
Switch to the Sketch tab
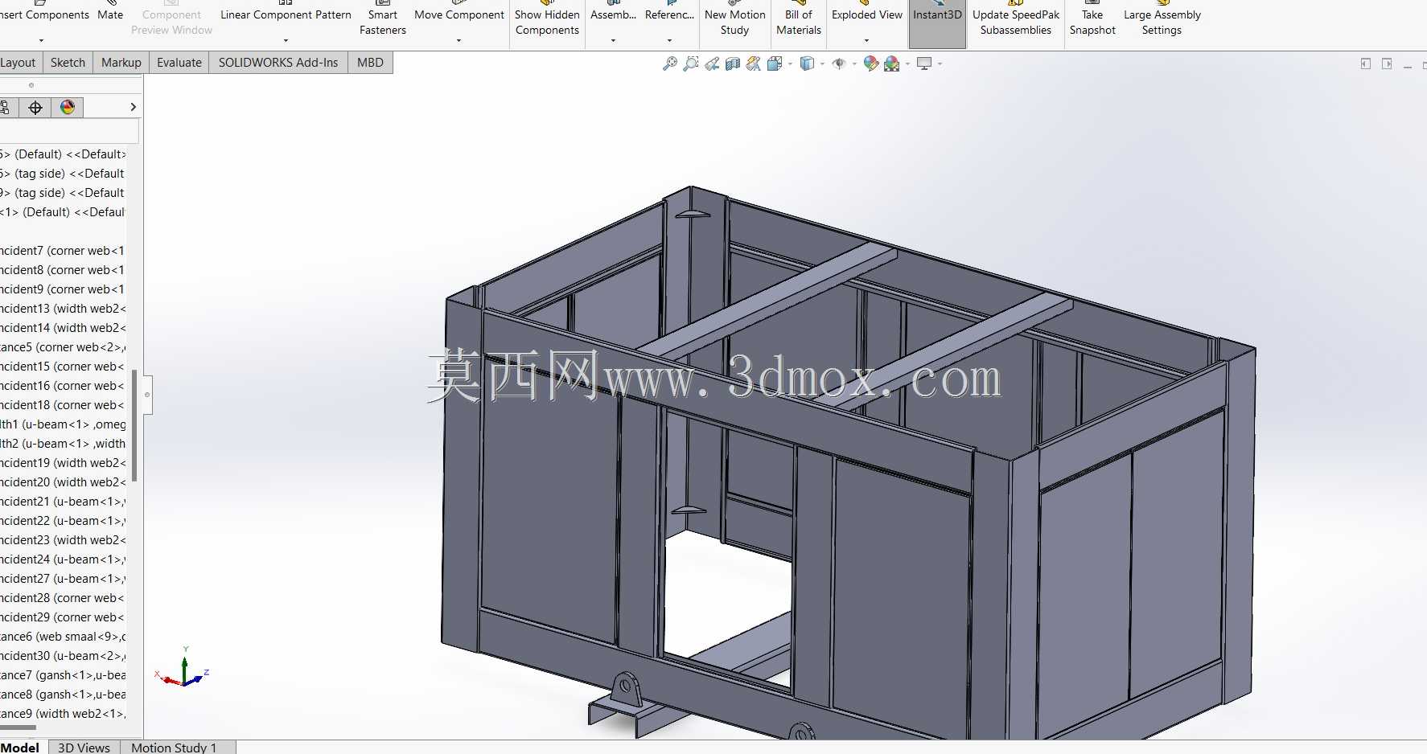coord(68,63)
